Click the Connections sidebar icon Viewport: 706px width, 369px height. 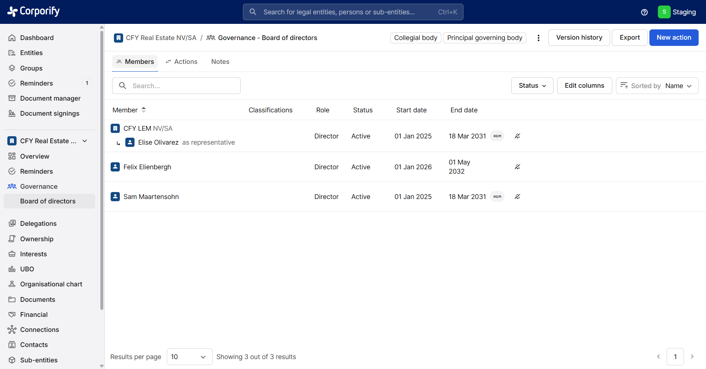click(12, 330)
